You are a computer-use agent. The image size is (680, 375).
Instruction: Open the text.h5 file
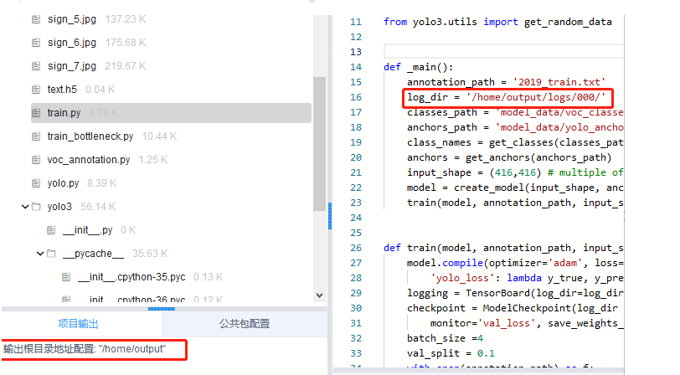tap(62, 90)
